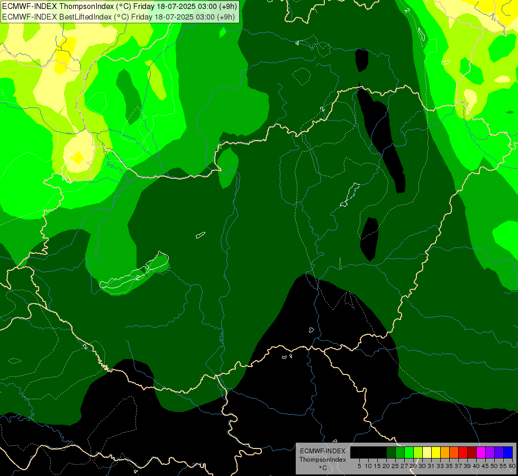The image size is (518, 476).
Task: Click the legend tick value '20'
Action: tap(387, 466)
